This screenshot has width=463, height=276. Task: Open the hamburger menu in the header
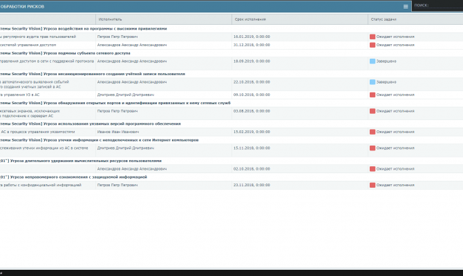tap(406, 6)
